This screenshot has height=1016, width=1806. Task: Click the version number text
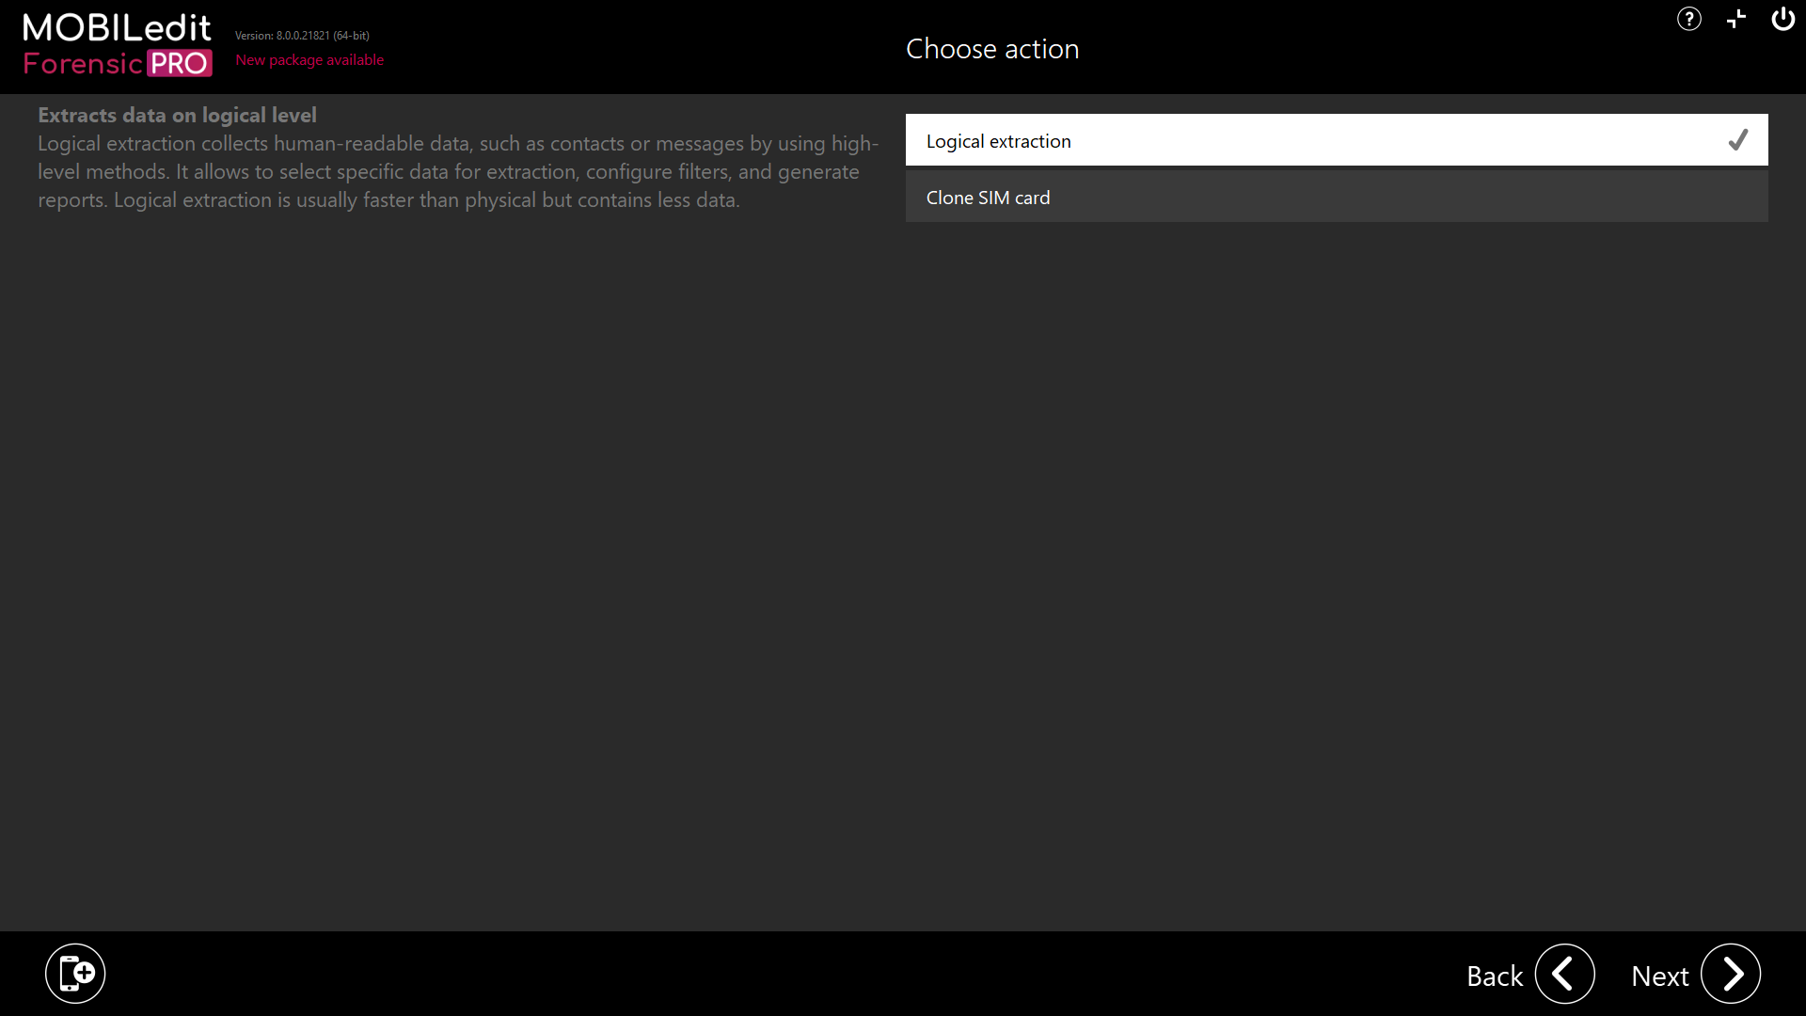[302, 36]
